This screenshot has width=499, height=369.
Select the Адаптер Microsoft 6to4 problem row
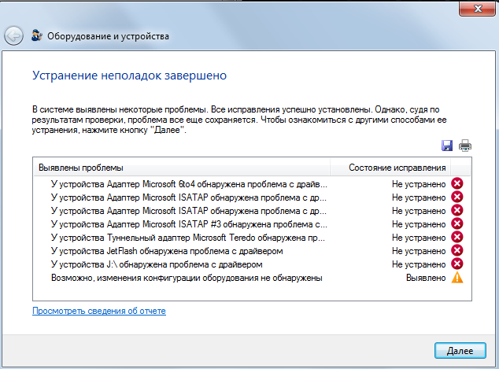(252, 184)
